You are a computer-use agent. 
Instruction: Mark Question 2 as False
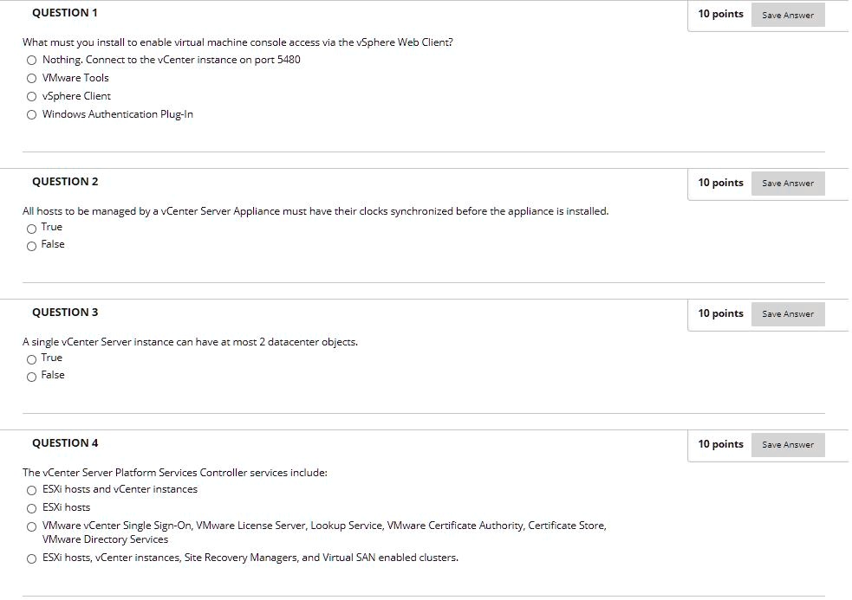point(31,246)
